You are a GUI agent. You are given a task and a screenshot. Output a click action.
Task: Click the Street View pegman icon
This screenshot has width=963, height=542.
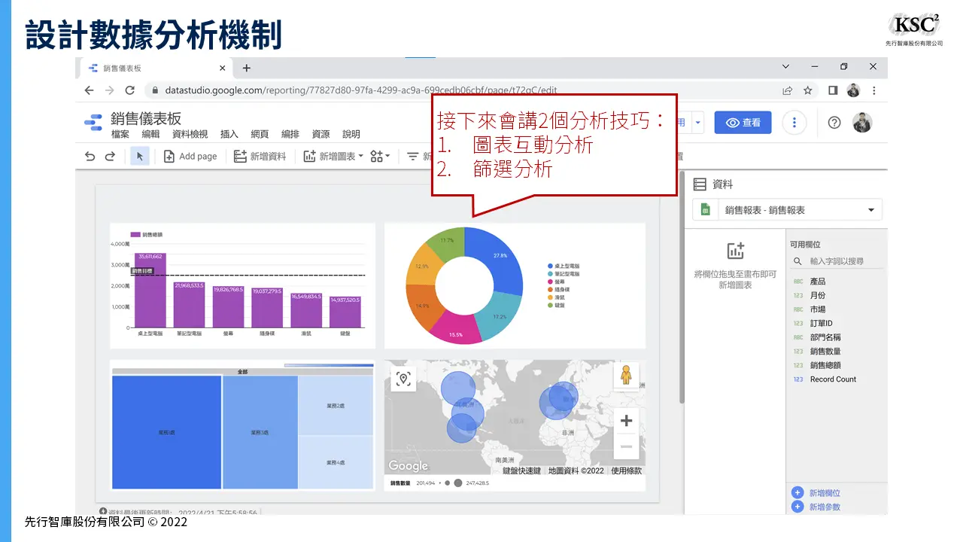[625, 376]
